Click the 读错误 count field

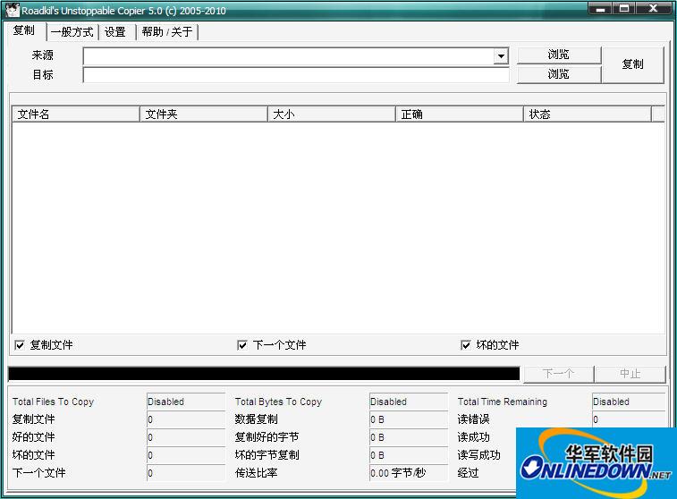coord(629,419)
